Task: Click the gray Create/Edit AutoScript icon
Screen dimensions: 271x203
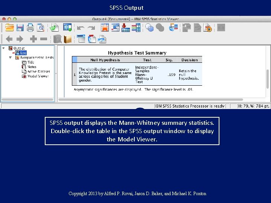Action: coord(197,27)
